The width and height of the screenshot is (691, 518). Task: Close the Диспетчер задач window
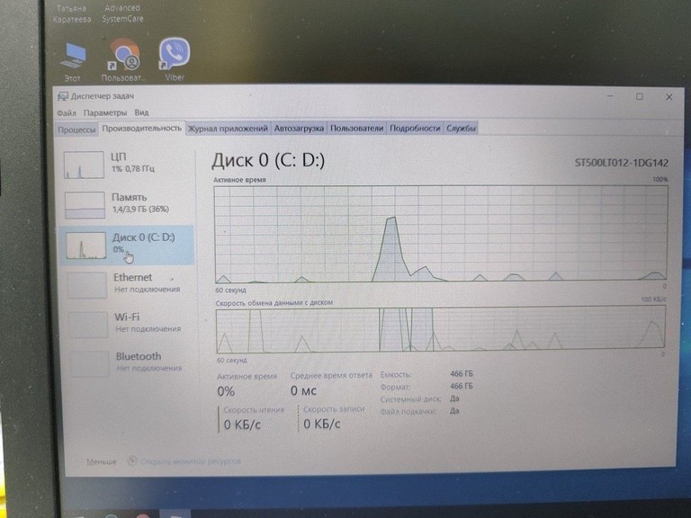click(669, 97)
